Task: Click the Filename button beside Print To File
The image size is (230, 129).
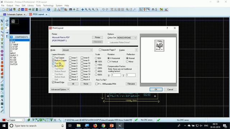Action: point(131,84)
